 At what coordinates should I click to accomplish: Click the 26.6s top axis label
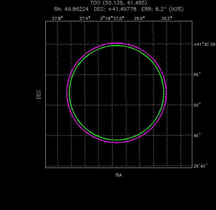139,18
